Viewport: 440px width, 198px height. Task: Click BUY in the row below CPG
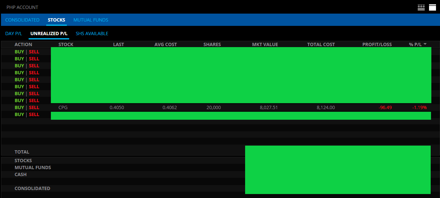[19, 114]
